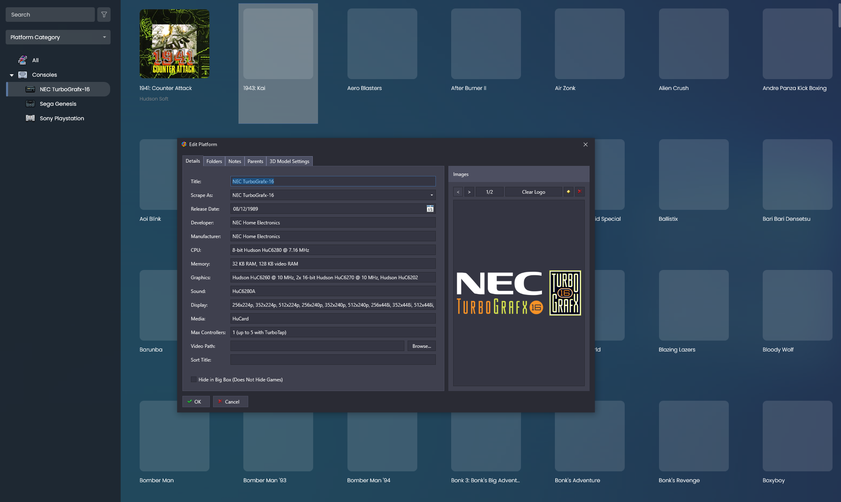Select the Bari Bari Densetsu tile
This screenshot has height=502, width=841.
pyautogui.click(x=797, y=174)
